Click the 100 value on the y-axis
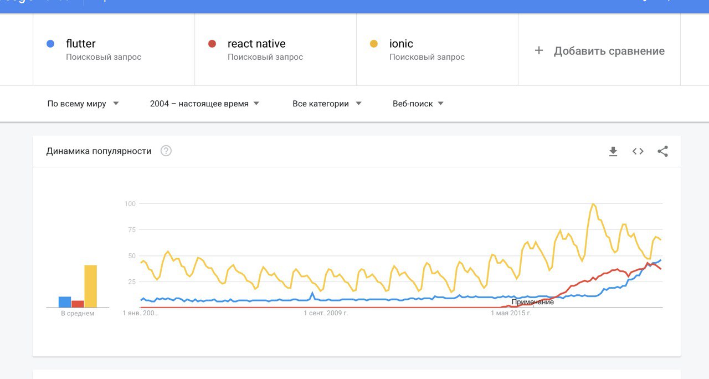 pos(130,204)
